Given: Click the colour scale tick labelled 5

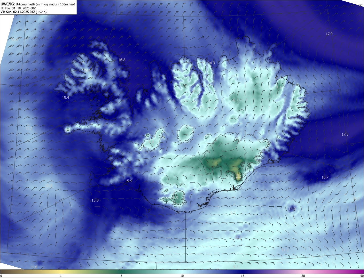Looking at the screenshot, I should pyautogui.click(x=121, y=276).
